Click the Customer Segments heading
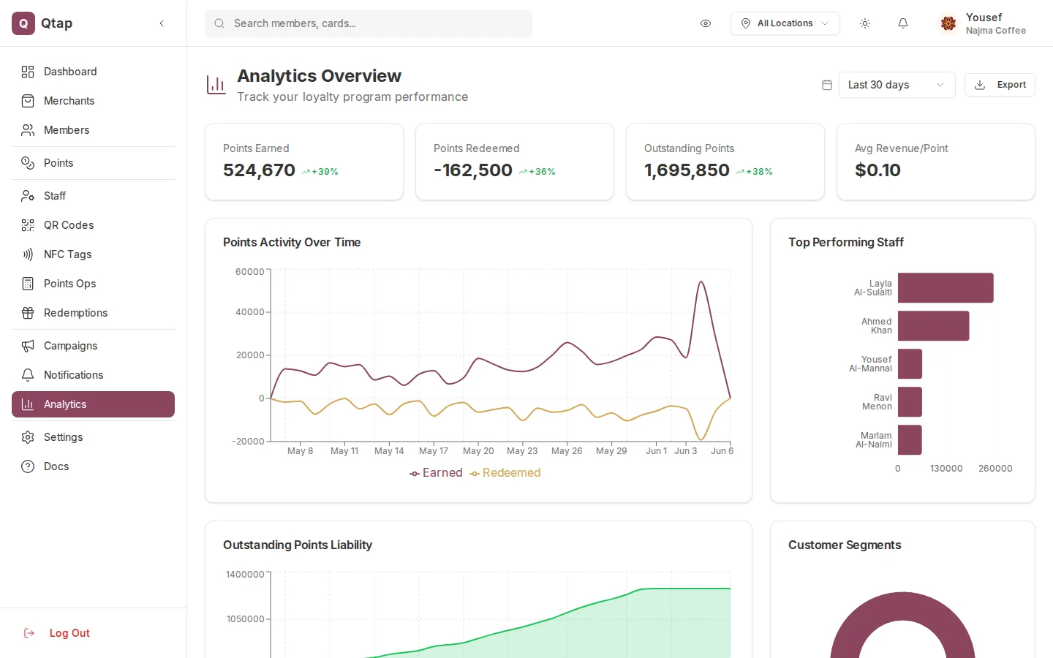The height and width of the screenshot is (658, 1053). pos(845,545)
